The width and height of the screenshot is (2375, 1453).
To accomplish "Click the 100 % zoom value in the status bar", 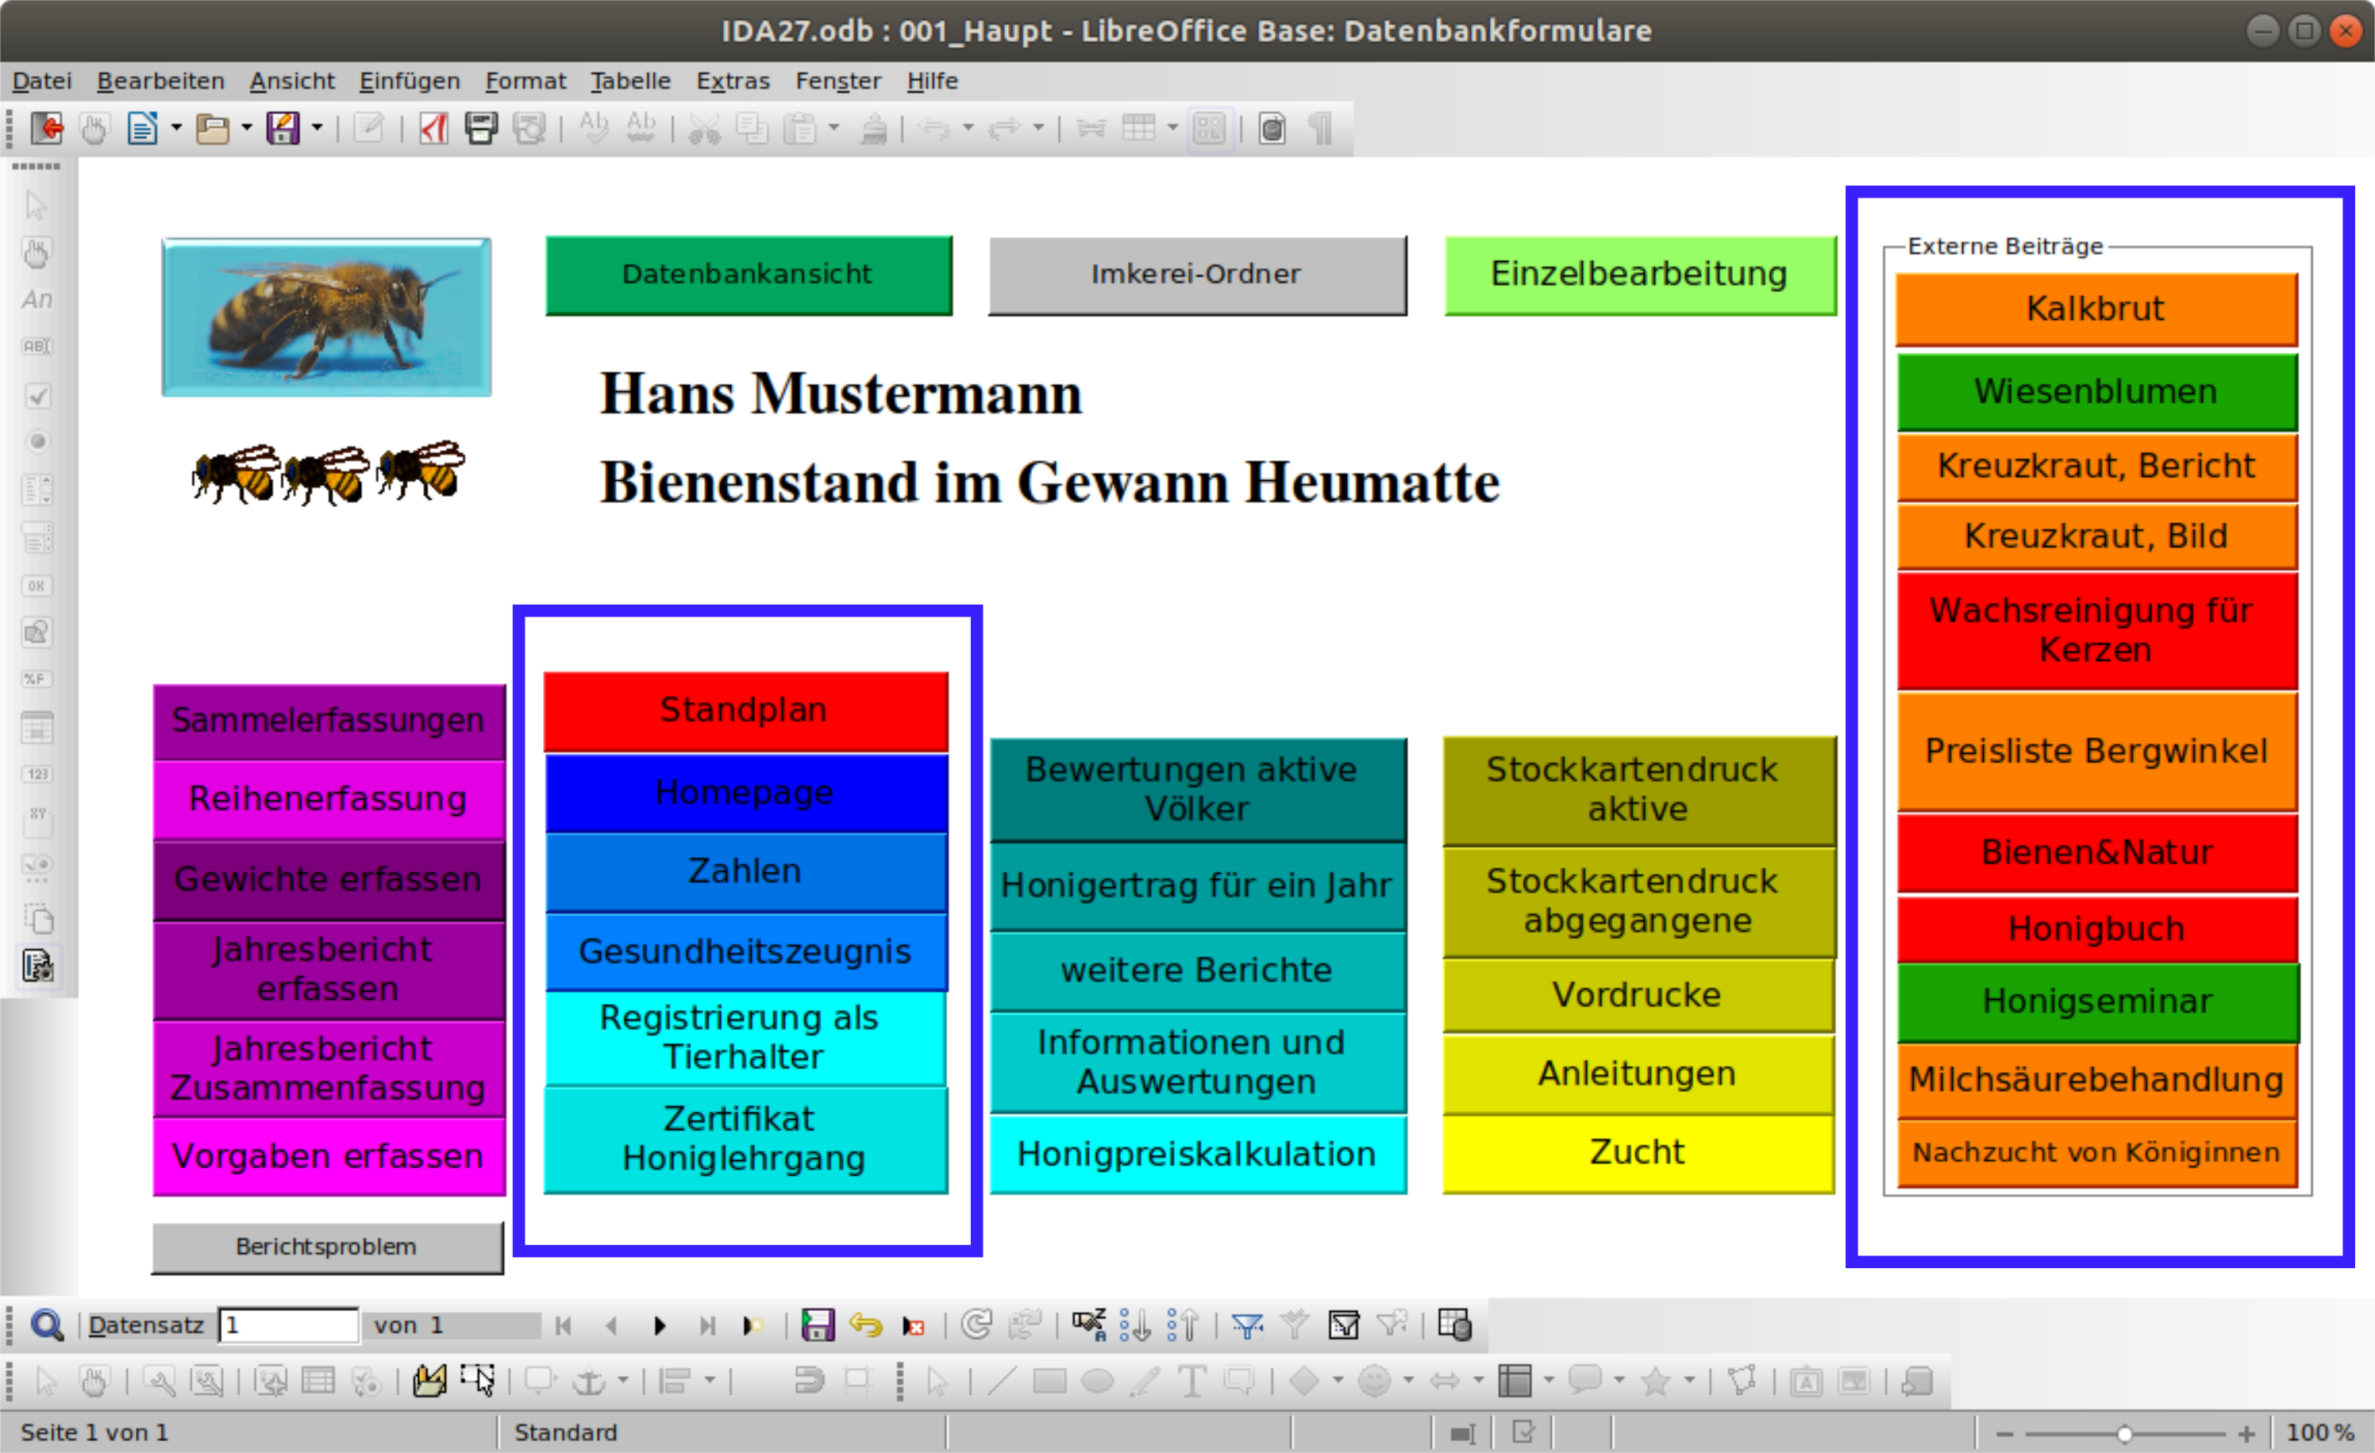I will 2321,1434.
